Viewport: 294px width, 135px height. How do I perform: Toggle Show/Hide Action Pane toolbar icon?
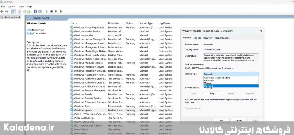pyautogui.click(x=40, y=11)
